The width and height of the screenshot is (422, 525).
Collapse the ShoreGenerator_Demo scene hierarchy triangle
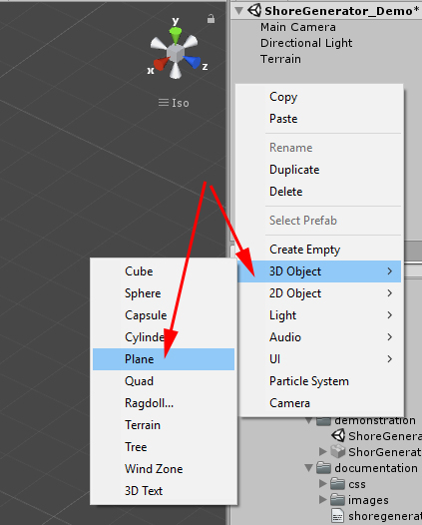tap(238, 11)
